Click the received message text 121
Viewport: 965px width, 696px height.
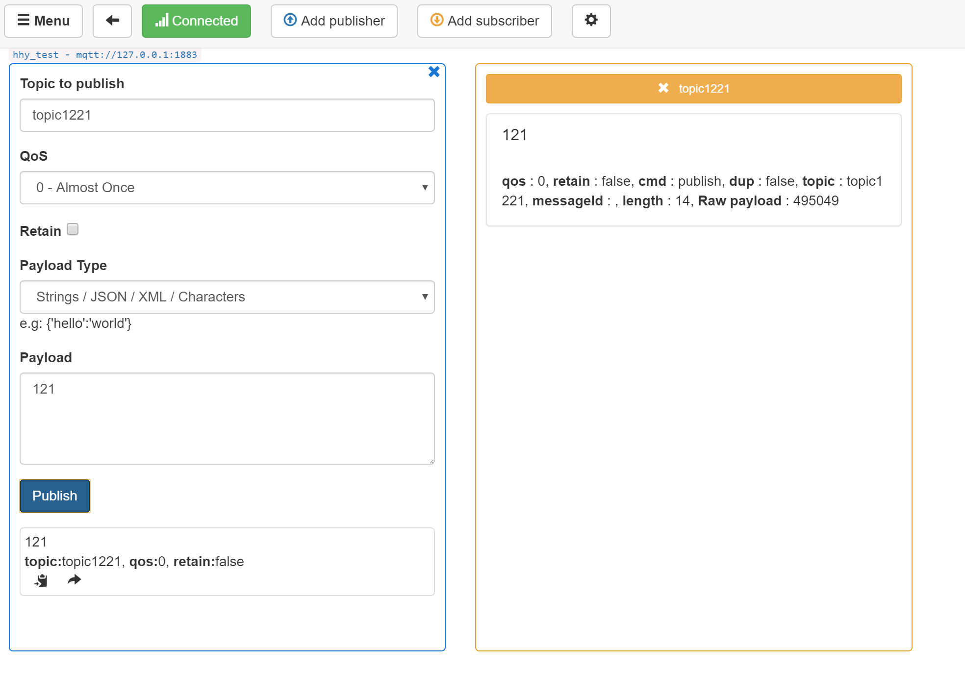[514, 135]
